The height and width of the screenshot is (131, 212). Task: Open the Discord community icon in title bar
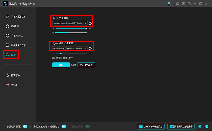point(178,4)
